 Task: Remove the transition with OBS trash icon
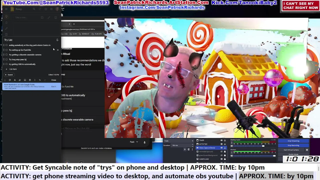pyautogui.click(x=188, y=149)
